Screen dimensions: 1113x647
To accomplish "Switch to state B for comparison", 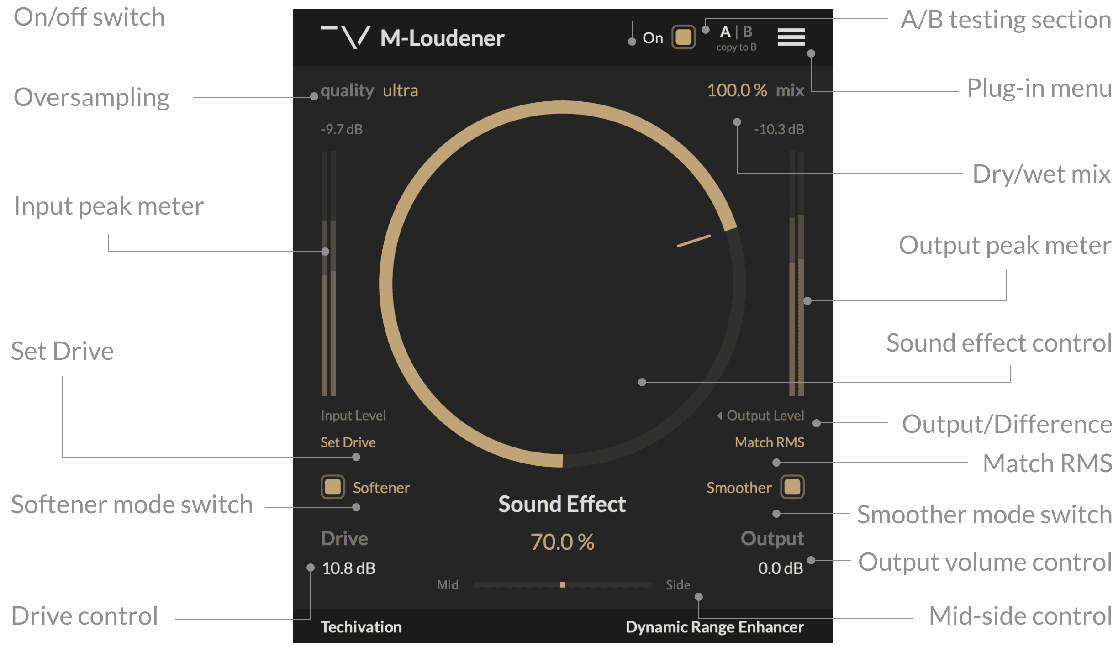I will 748,32.
